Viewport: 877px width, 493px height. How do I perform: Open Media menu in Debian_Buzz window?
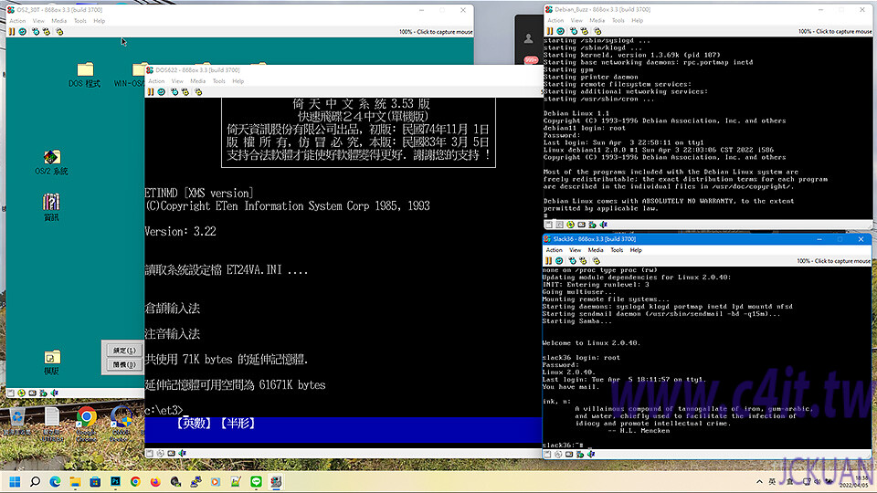tap(597, 21)
